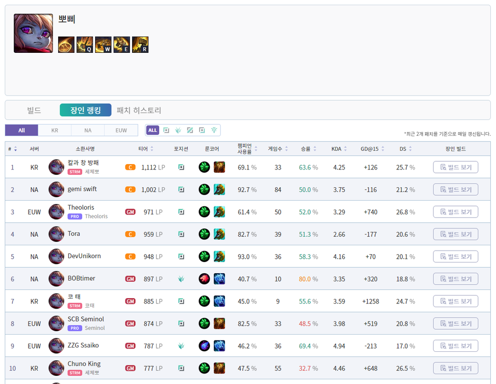Screen dimensions: 496x384
Task: Open summoner Theoloris profile
Action: tap(81, 207)
